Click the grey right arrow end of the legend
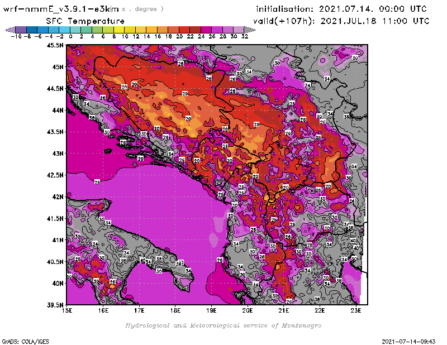Viewport: 447px width, 345px height. coord(250,30)
